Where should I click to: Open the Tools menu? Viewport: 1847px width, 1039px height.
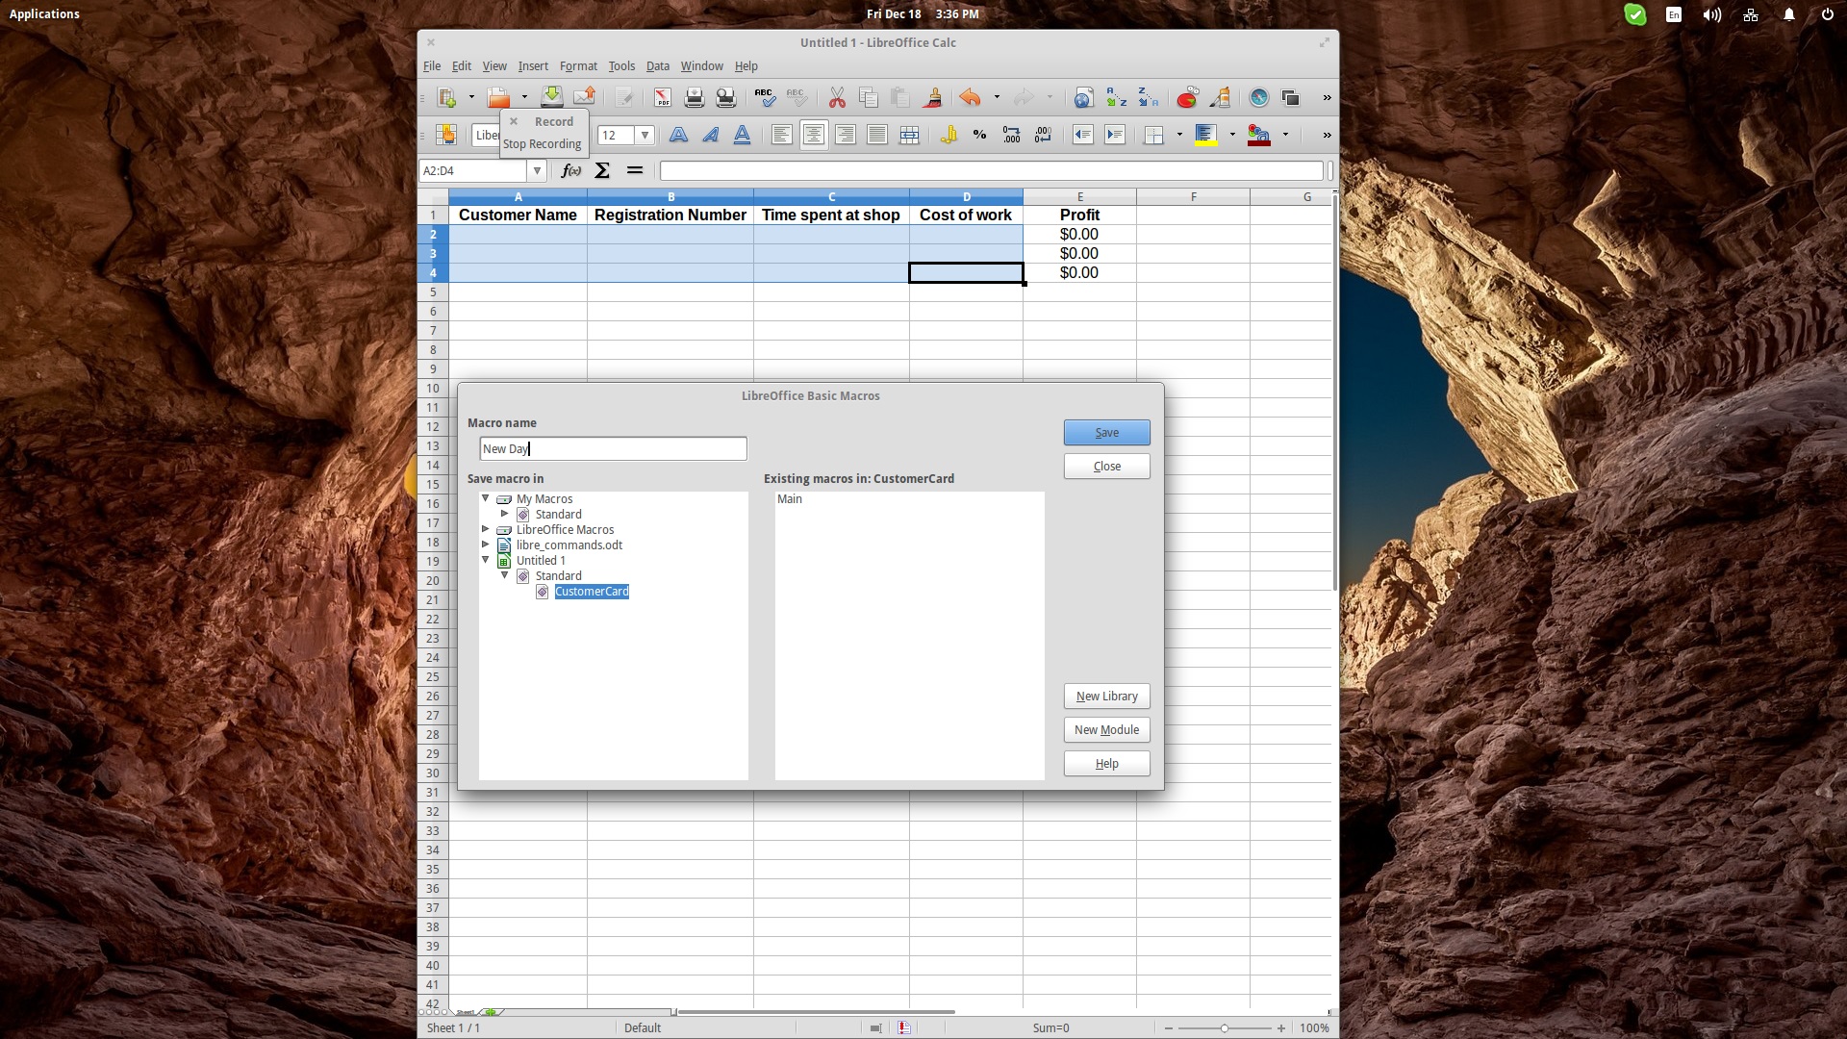pyautogui.click(x=621, y=65)
